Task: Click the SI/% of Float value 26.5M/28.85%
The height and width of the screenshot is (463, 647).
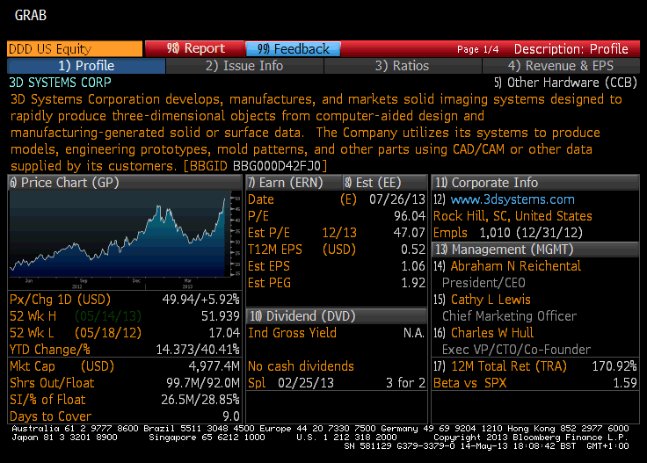Action: (200, 400)
